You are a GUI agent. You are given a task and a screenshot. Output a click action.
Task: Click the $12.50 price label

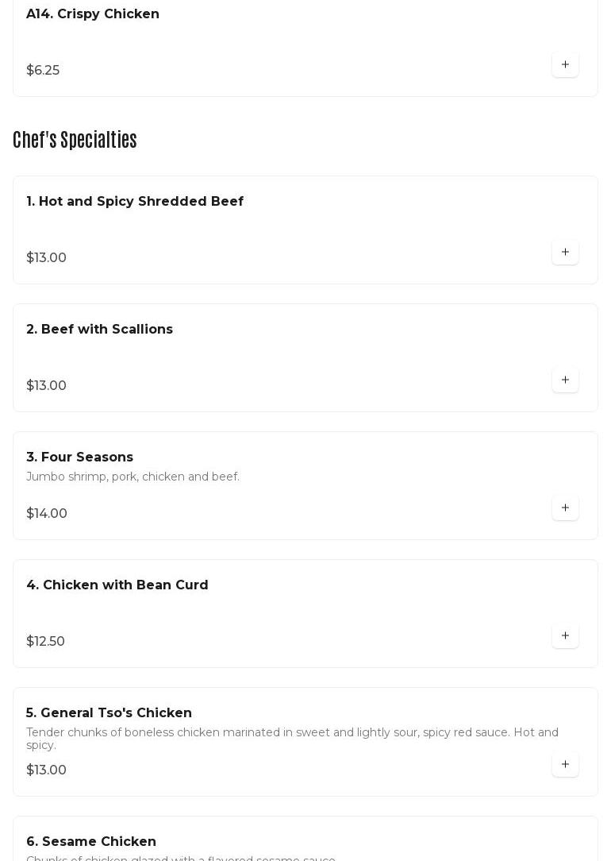click(x=45, y=641)
